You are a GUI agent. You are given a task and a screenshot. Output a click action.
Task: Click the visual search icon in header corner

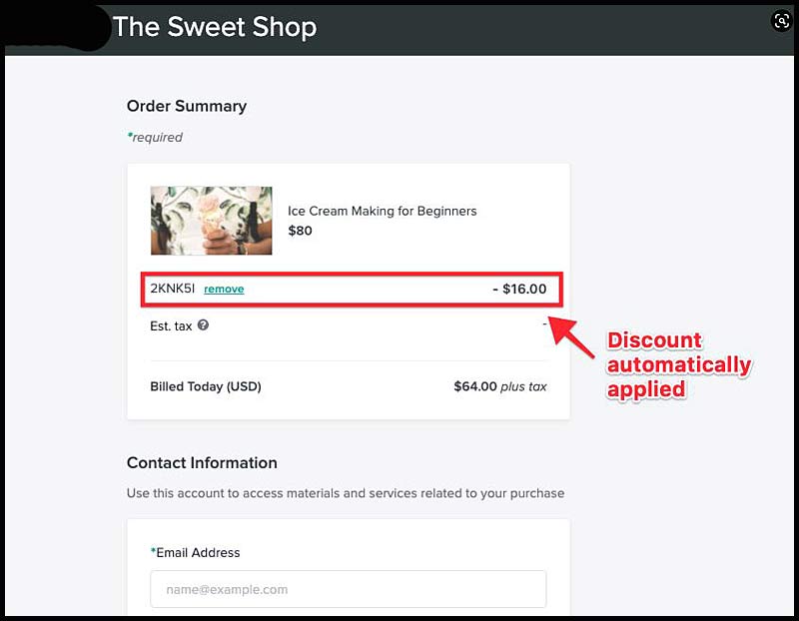(x=782, y=21)
